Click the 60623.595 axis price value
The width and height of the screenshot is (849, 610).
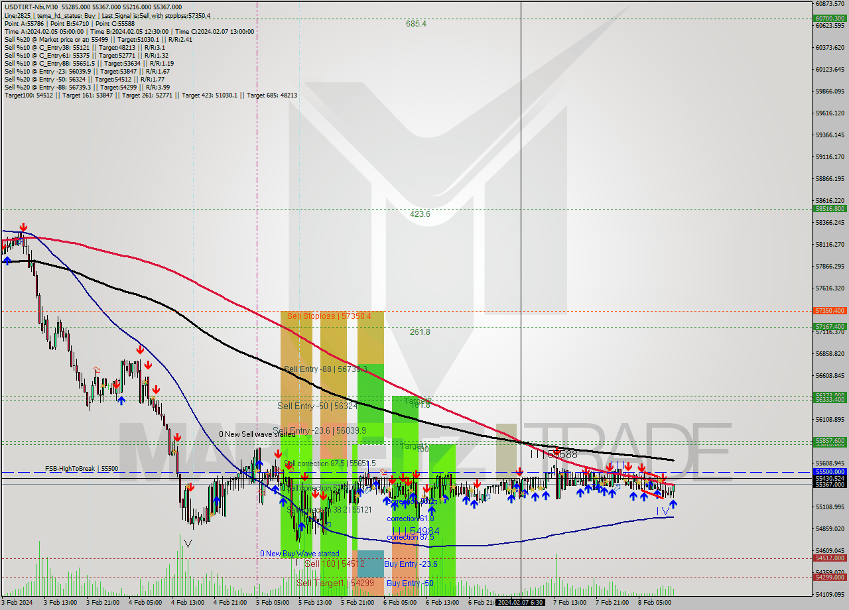pyautogui.click(x=830, y=26)
